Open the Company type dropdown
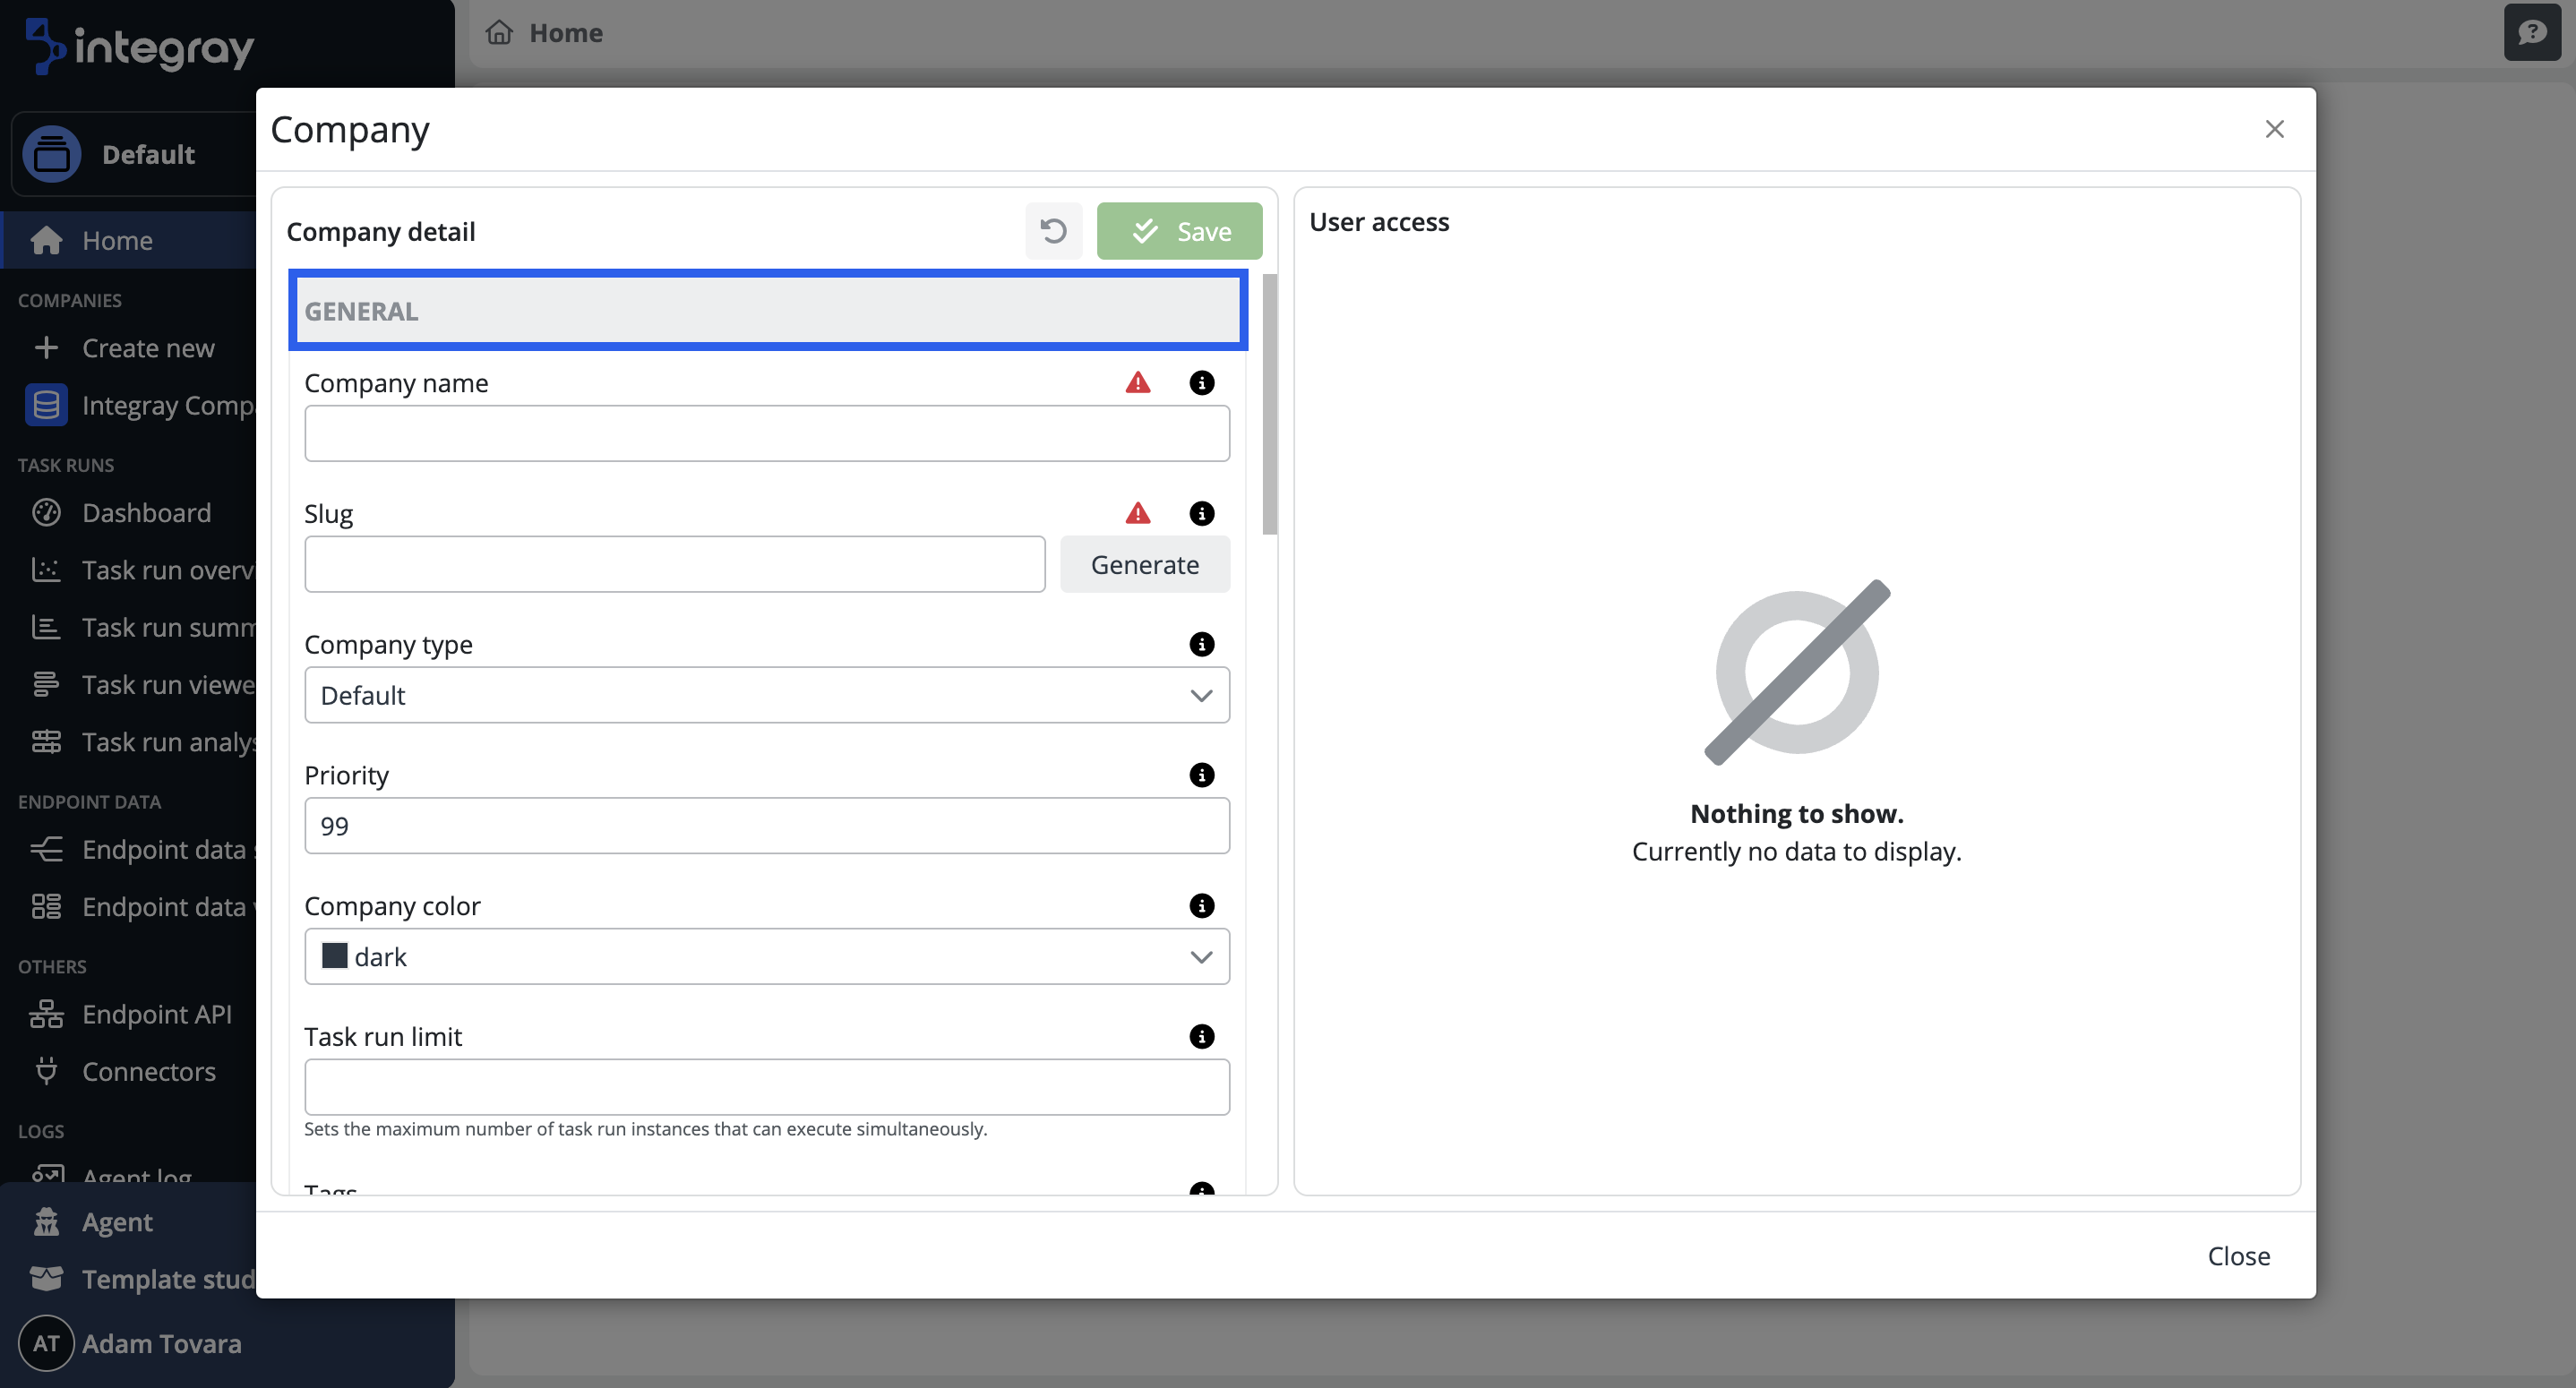The image size is (2576, 1388). point(766,695)
